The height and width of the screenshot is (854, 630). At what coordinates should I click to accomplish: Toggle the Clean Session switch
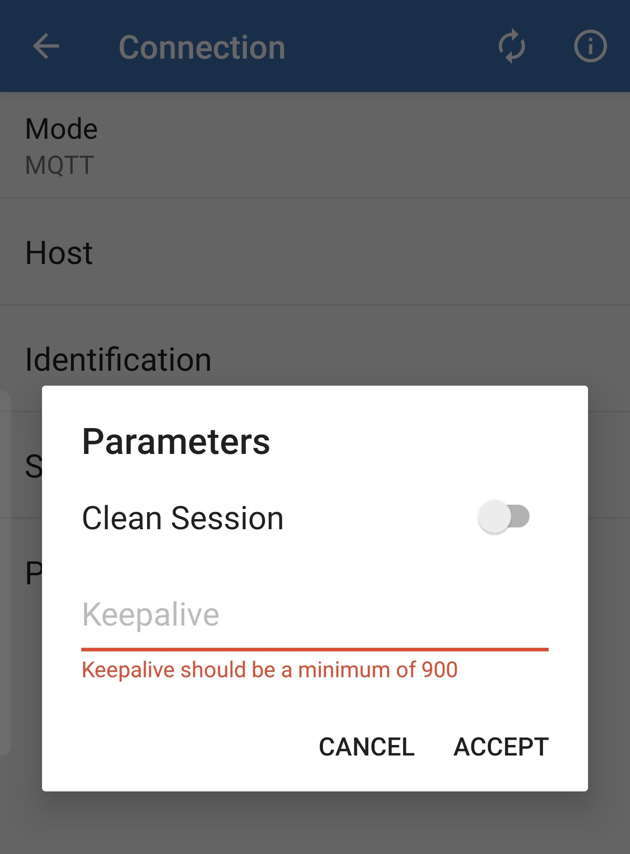click(504, 517)
